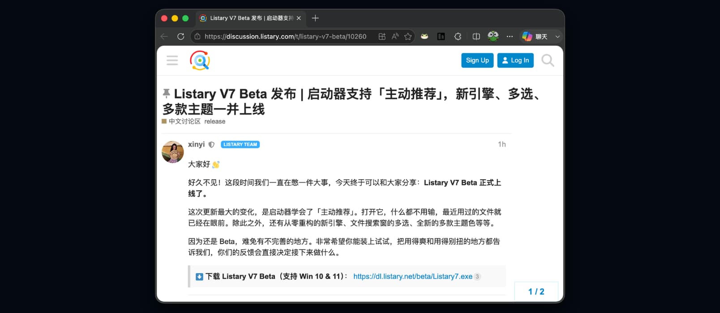This screenshot has width=720, height=313.
Task: Reload the page
Action: 181,37
